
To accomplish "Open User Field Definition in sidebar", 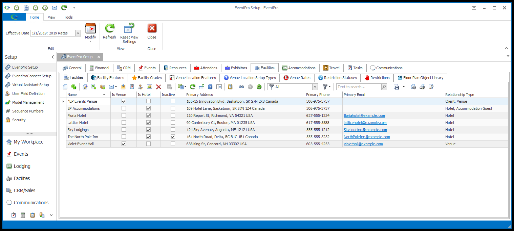I will 28,94.
